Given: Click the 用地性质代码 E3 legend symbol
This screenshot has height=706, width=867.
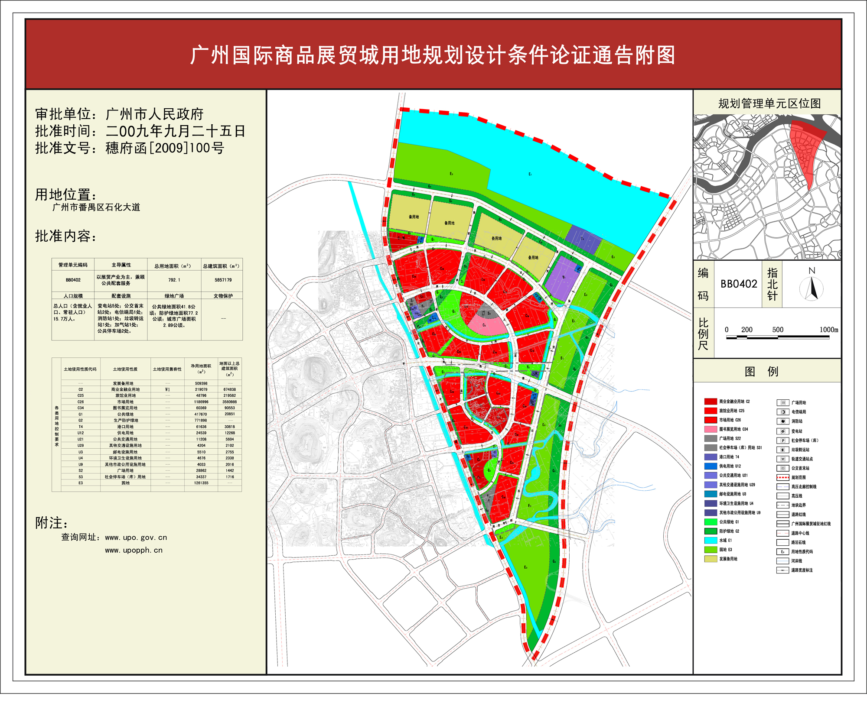Looking at the screenshot, I should point(782,552).
